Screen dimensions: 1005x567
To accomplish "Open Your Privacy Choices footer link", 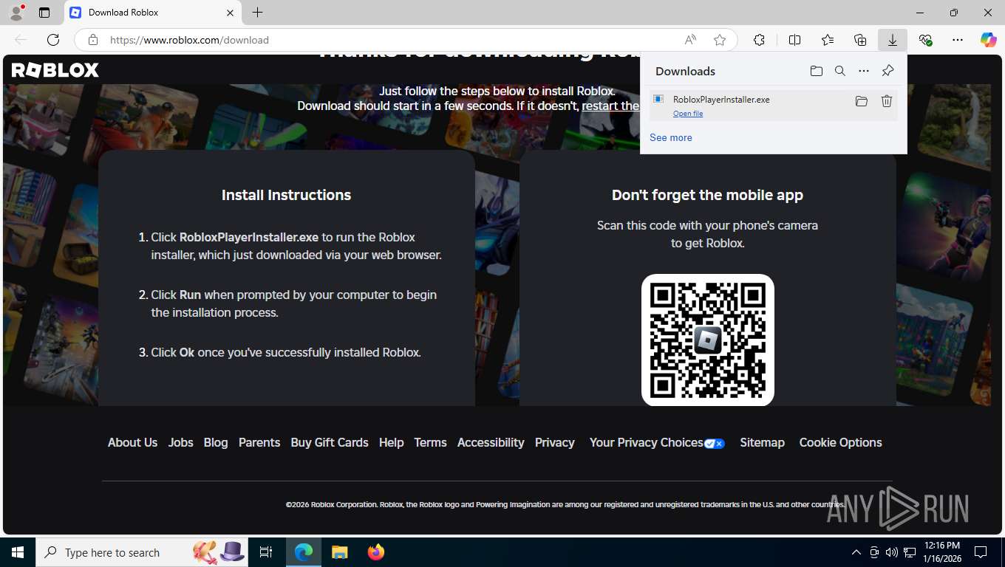I will click(657, 442).
